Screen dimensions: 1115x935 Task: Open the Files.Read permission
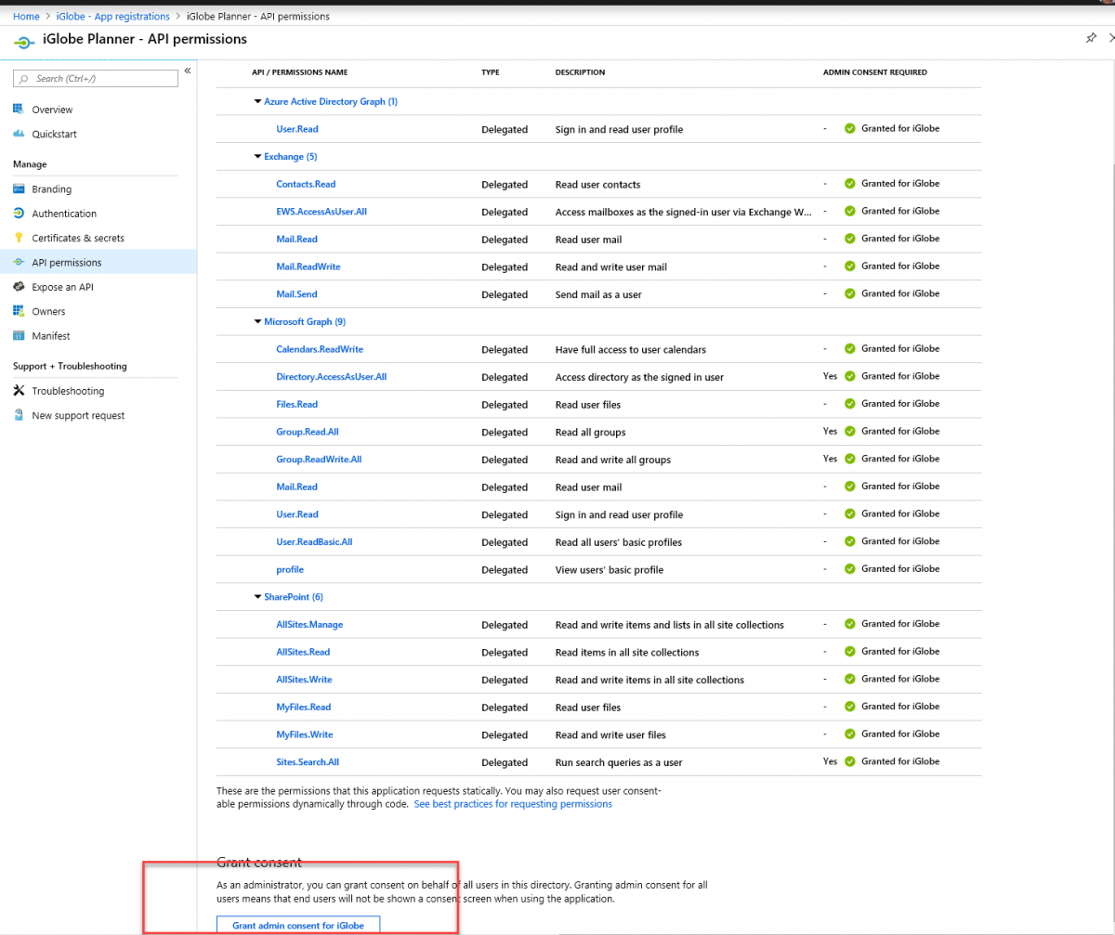pos(296,405)
